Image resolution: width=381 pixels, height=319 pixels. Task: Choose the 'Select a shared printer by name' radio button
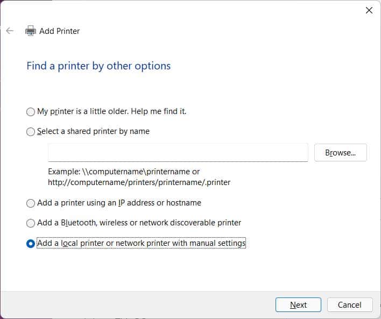coord(31,132)
